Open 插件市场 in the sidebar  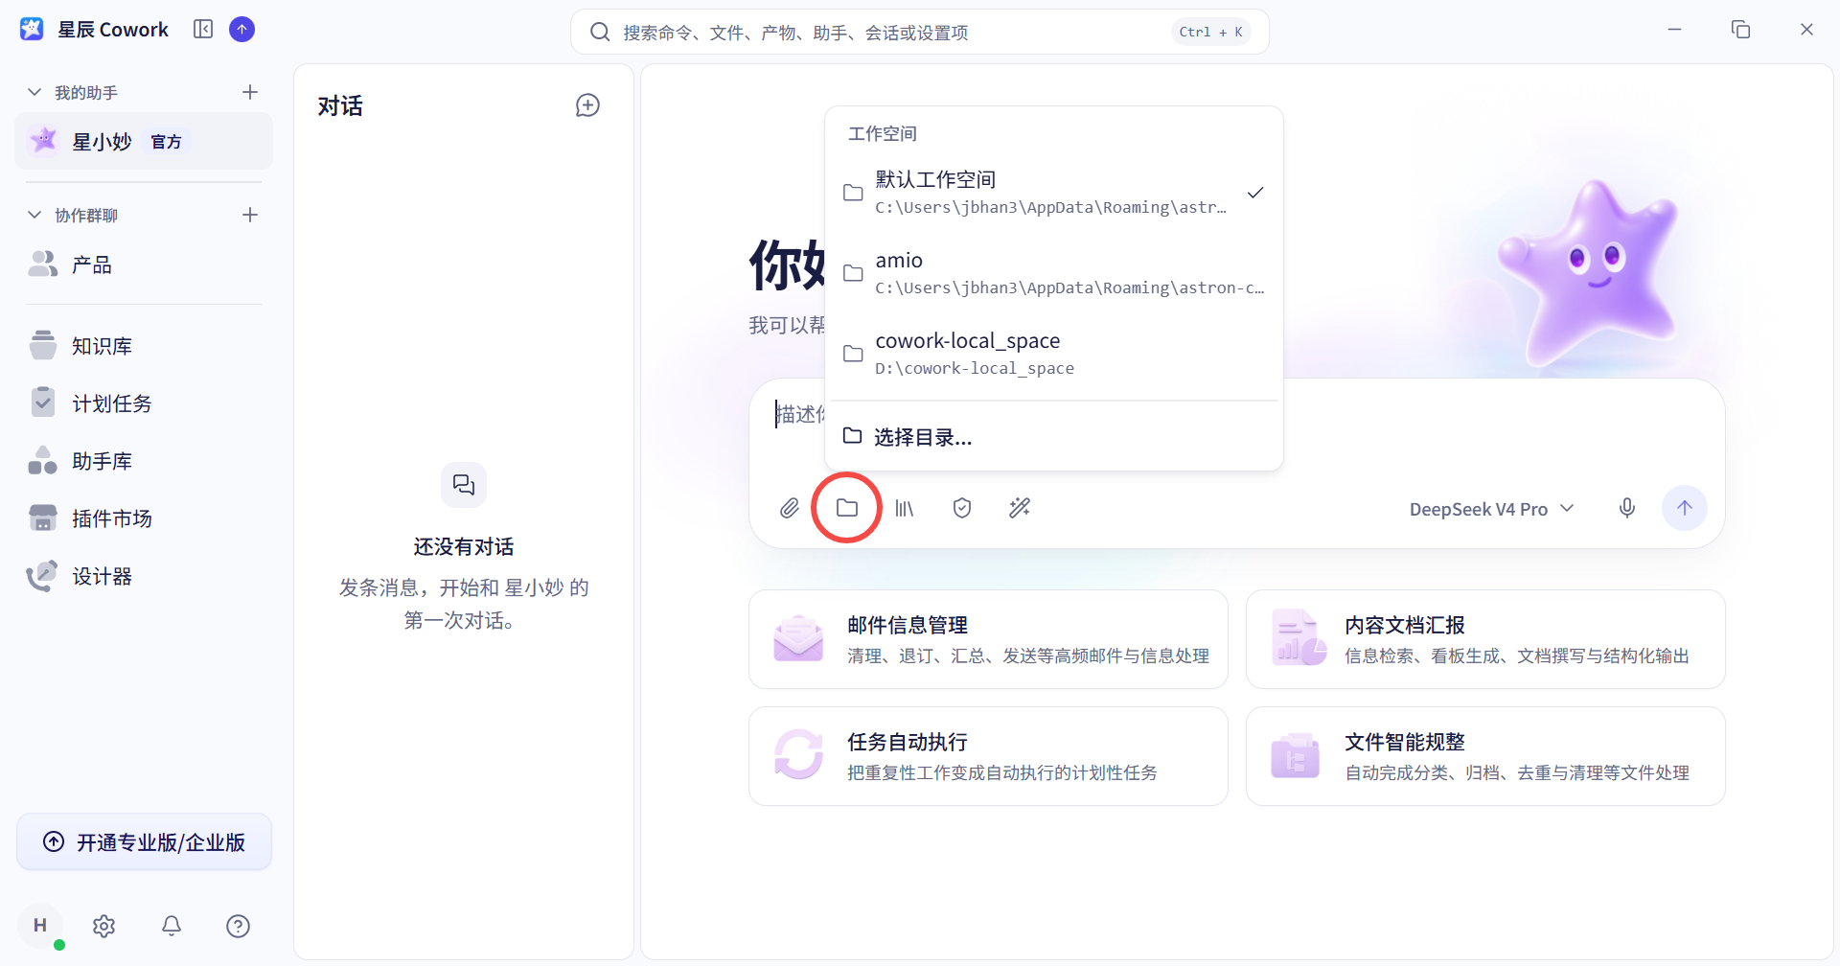[144, 518]
